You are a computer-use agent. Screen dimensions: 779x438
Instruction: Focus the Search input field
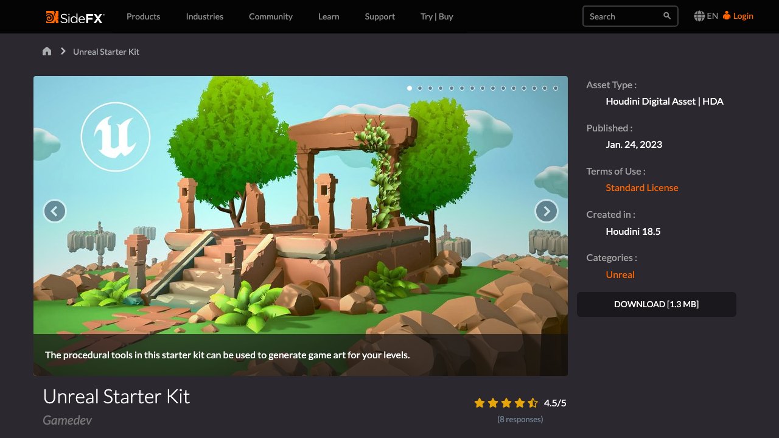point(631,16)
